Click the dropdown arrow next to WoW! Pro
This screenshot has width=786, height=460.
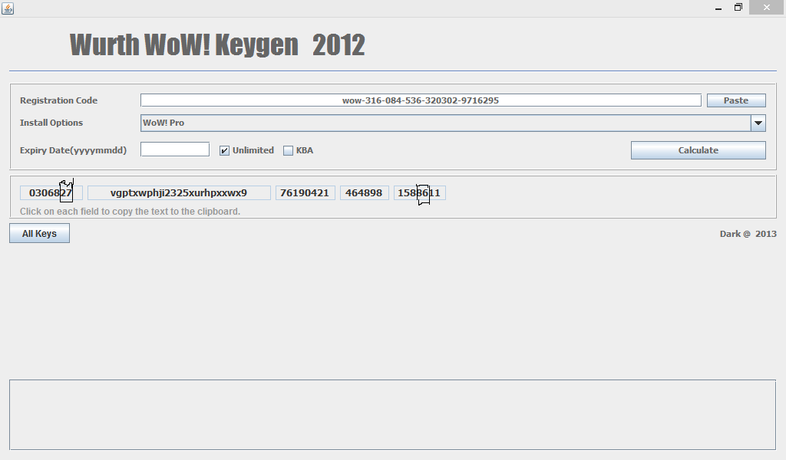[758, 123]
